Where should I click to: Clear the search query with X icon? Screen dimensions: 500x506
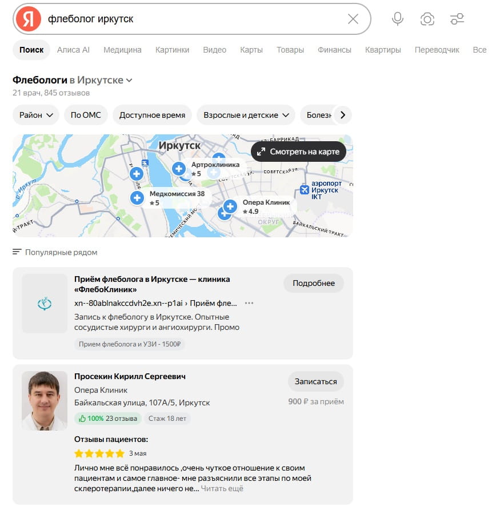tap(353, 19)
